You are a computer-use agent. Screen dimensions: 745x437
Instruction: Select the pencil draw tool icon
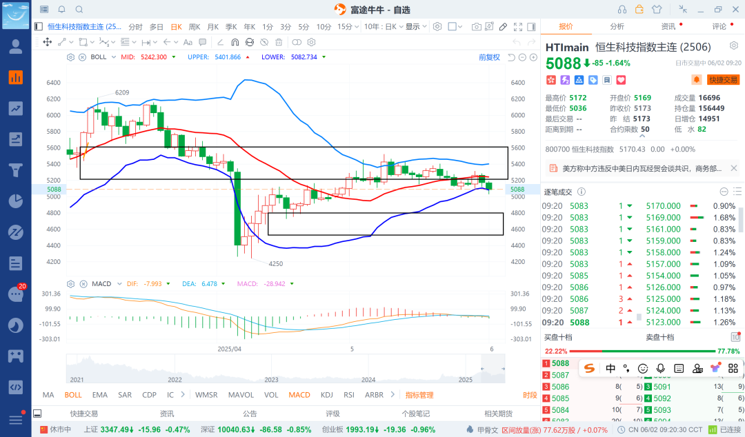pos(503,27)
